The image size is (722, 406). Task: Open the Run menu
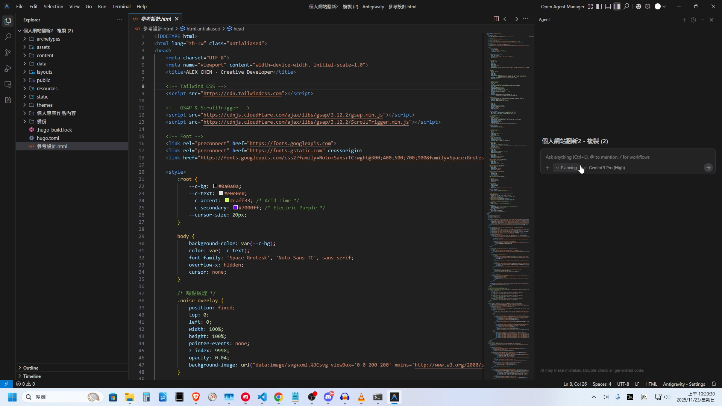click(102, 6)
